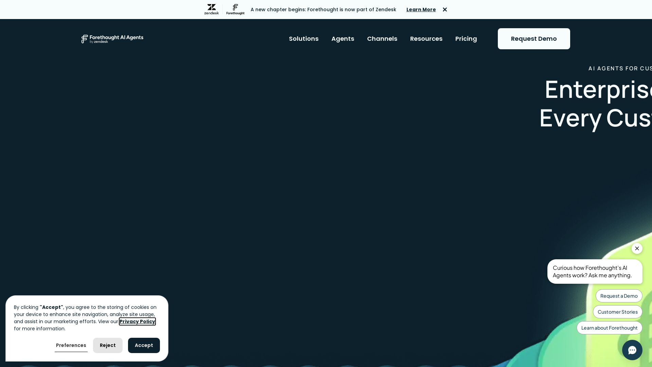The image size is (652, 367).
Task: Select the Customer Stories chat suggestion
Action: coord(618,312)
